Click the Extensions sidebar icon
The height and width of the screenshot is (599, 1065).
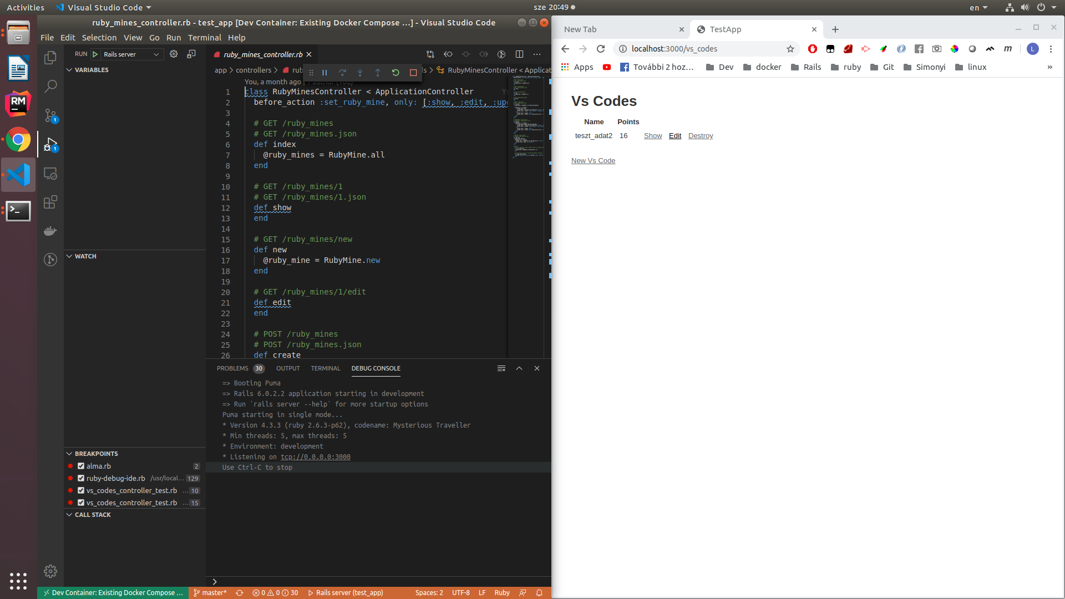50,204
